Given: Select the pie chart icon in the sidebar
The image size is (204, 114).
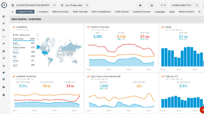Looking at the screenshot, I should tap(4, 30).
